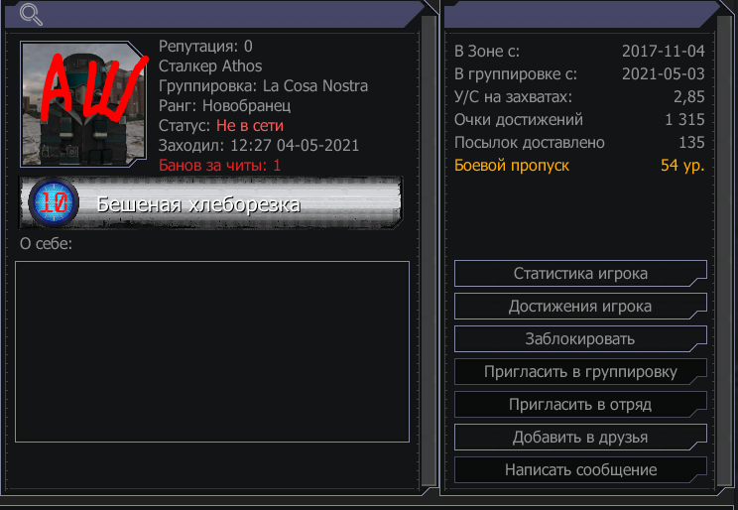Choose Пригласить в группировку

[x=580, y=371]
